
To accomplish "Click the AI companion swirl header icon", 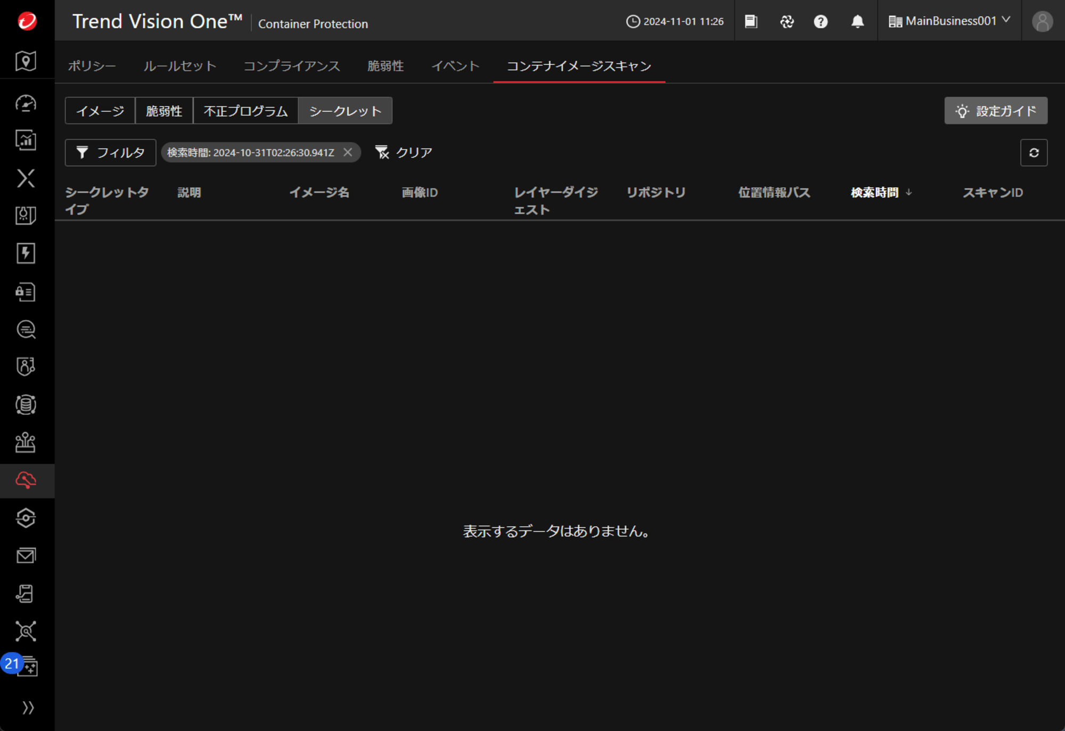I will 787,21.
